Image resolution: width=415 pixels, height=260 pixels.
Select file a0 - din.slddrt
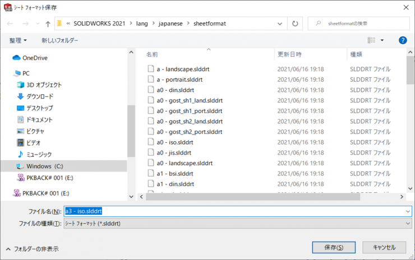pos(175,90)
